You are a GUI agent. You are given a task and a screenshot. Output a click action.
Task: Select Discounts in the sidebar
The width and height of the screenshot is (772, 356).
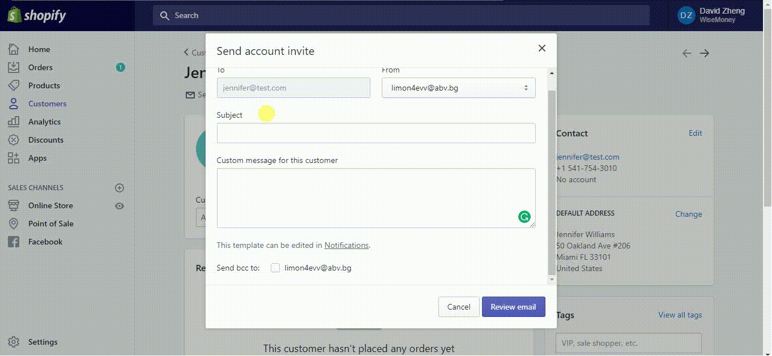(46, 140)
